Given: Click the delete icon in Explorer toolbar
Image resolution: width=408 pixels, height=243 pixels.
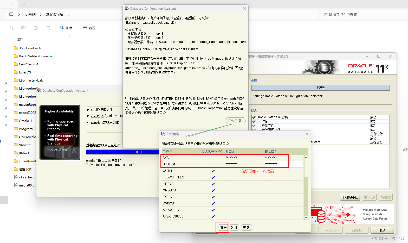Looking at the screenshot, I should pos(48,28).
